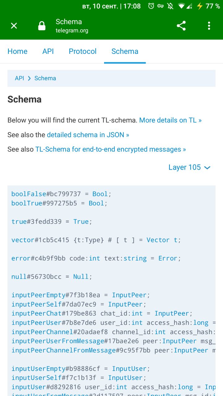Open TL-Schema for end-to-end encrypted messages
The width and height of the screenshot is (223, 396).
pos(111,149)
